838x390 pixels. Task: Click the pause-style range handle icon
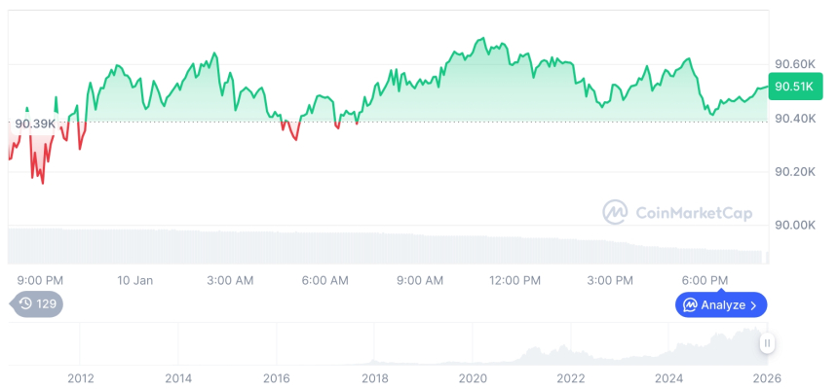tap(768, 342)
